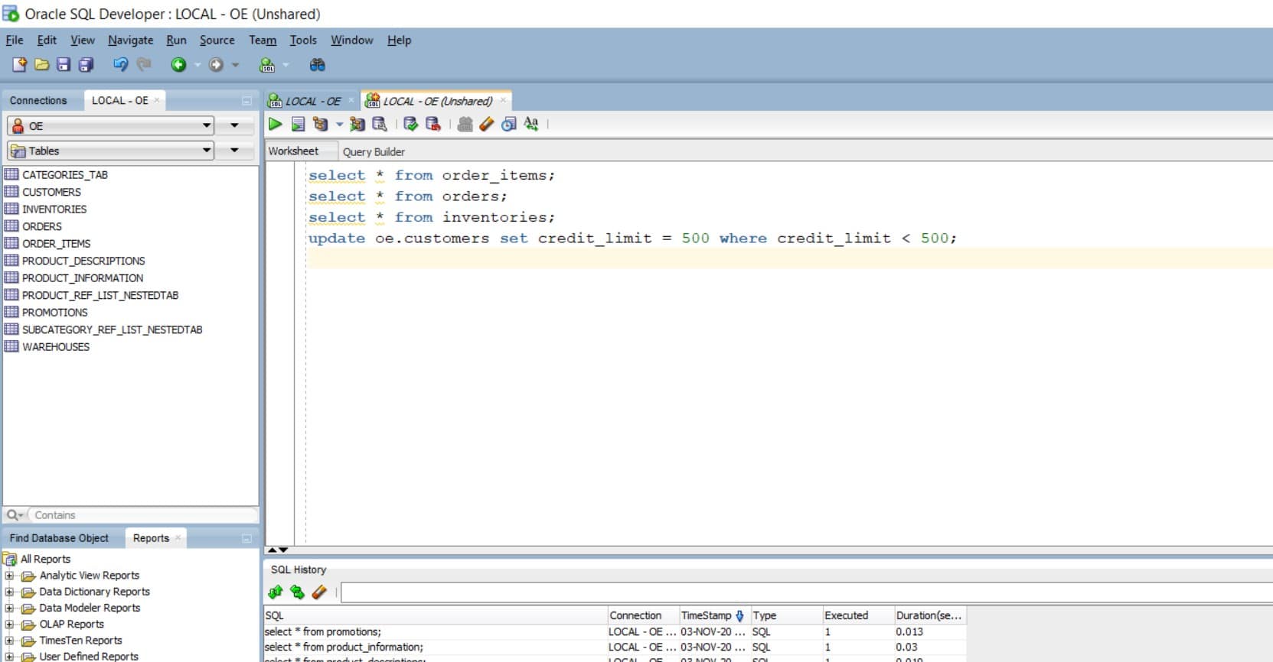Open the Contains search options dropdown
Viewport: 1273px width, 662px height.
coord(15,515)
